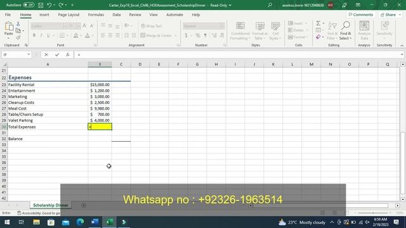Click the Format Painter brush icon
406x228 pixels.
(18, 38)
